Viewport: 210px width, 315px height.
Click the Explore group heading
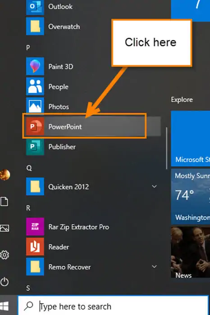(182, 99)
